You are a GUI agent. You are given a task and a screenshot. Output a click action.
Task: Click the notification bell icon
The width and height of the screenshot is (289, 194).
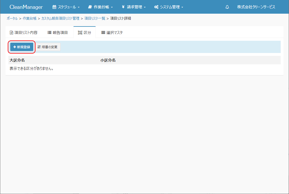coord(227,7)
